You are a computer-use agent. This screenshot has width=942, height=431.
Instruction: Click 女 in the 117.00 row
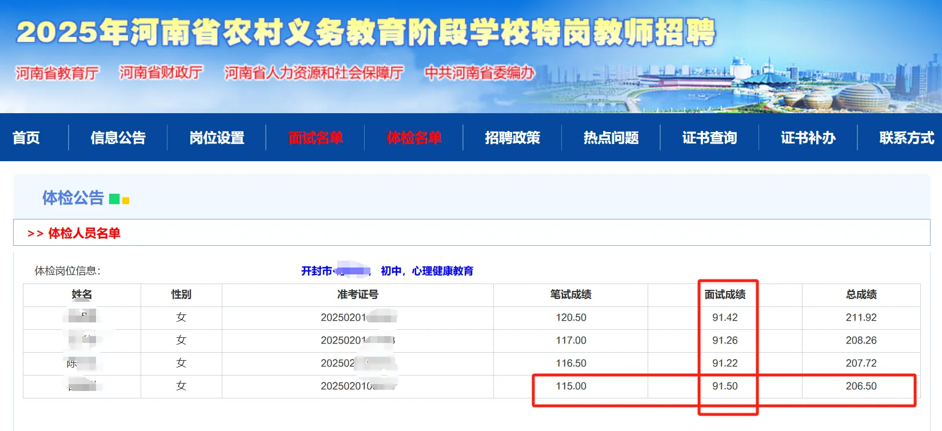click(181, 340)
